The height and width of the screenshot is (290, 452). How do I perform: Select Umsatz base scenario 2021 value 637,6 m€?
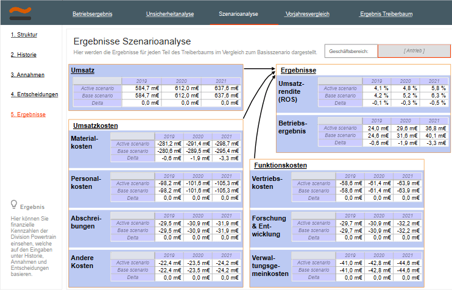tap(221, 96)
